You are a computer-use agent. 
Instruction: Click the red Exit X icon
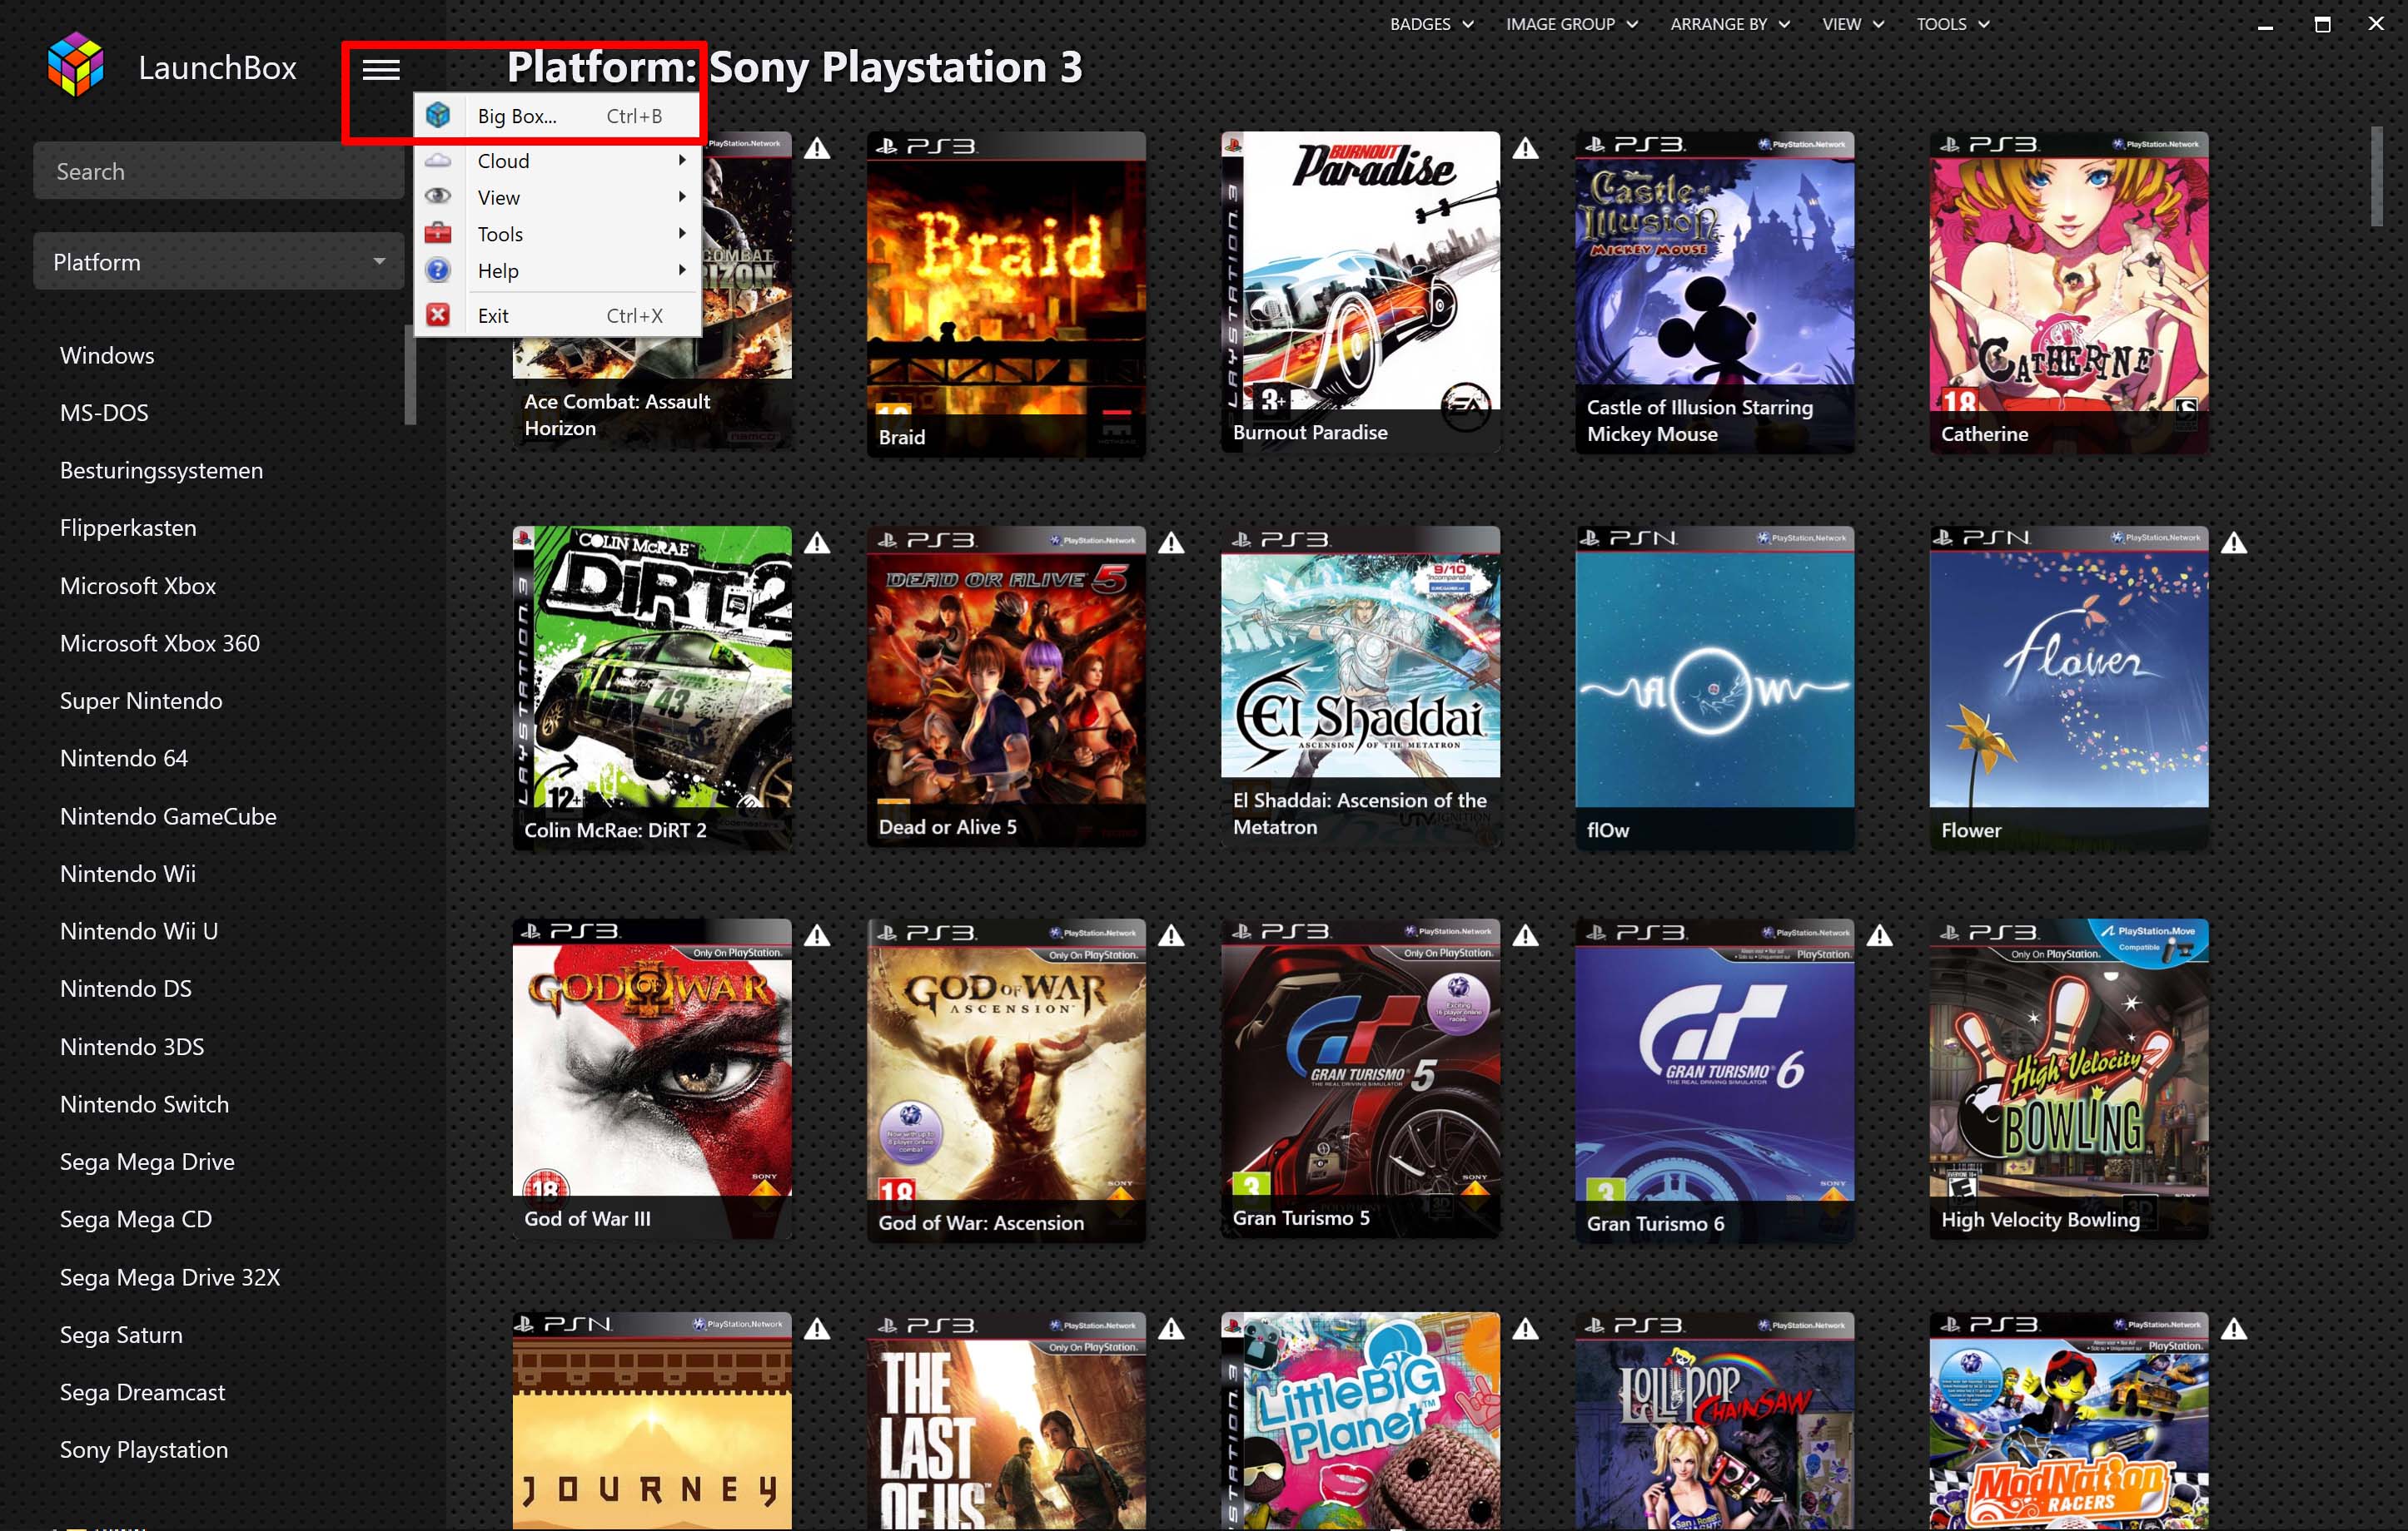[x=438, y=315]
